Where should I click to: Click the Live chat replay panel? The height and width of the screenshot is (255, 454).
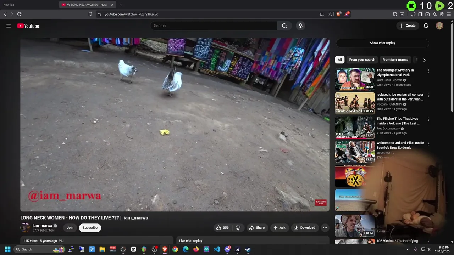coord(253,240)
